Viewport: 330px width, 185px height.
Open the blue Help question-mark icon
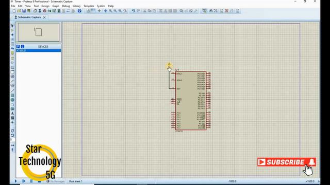[x=79, y=11]
